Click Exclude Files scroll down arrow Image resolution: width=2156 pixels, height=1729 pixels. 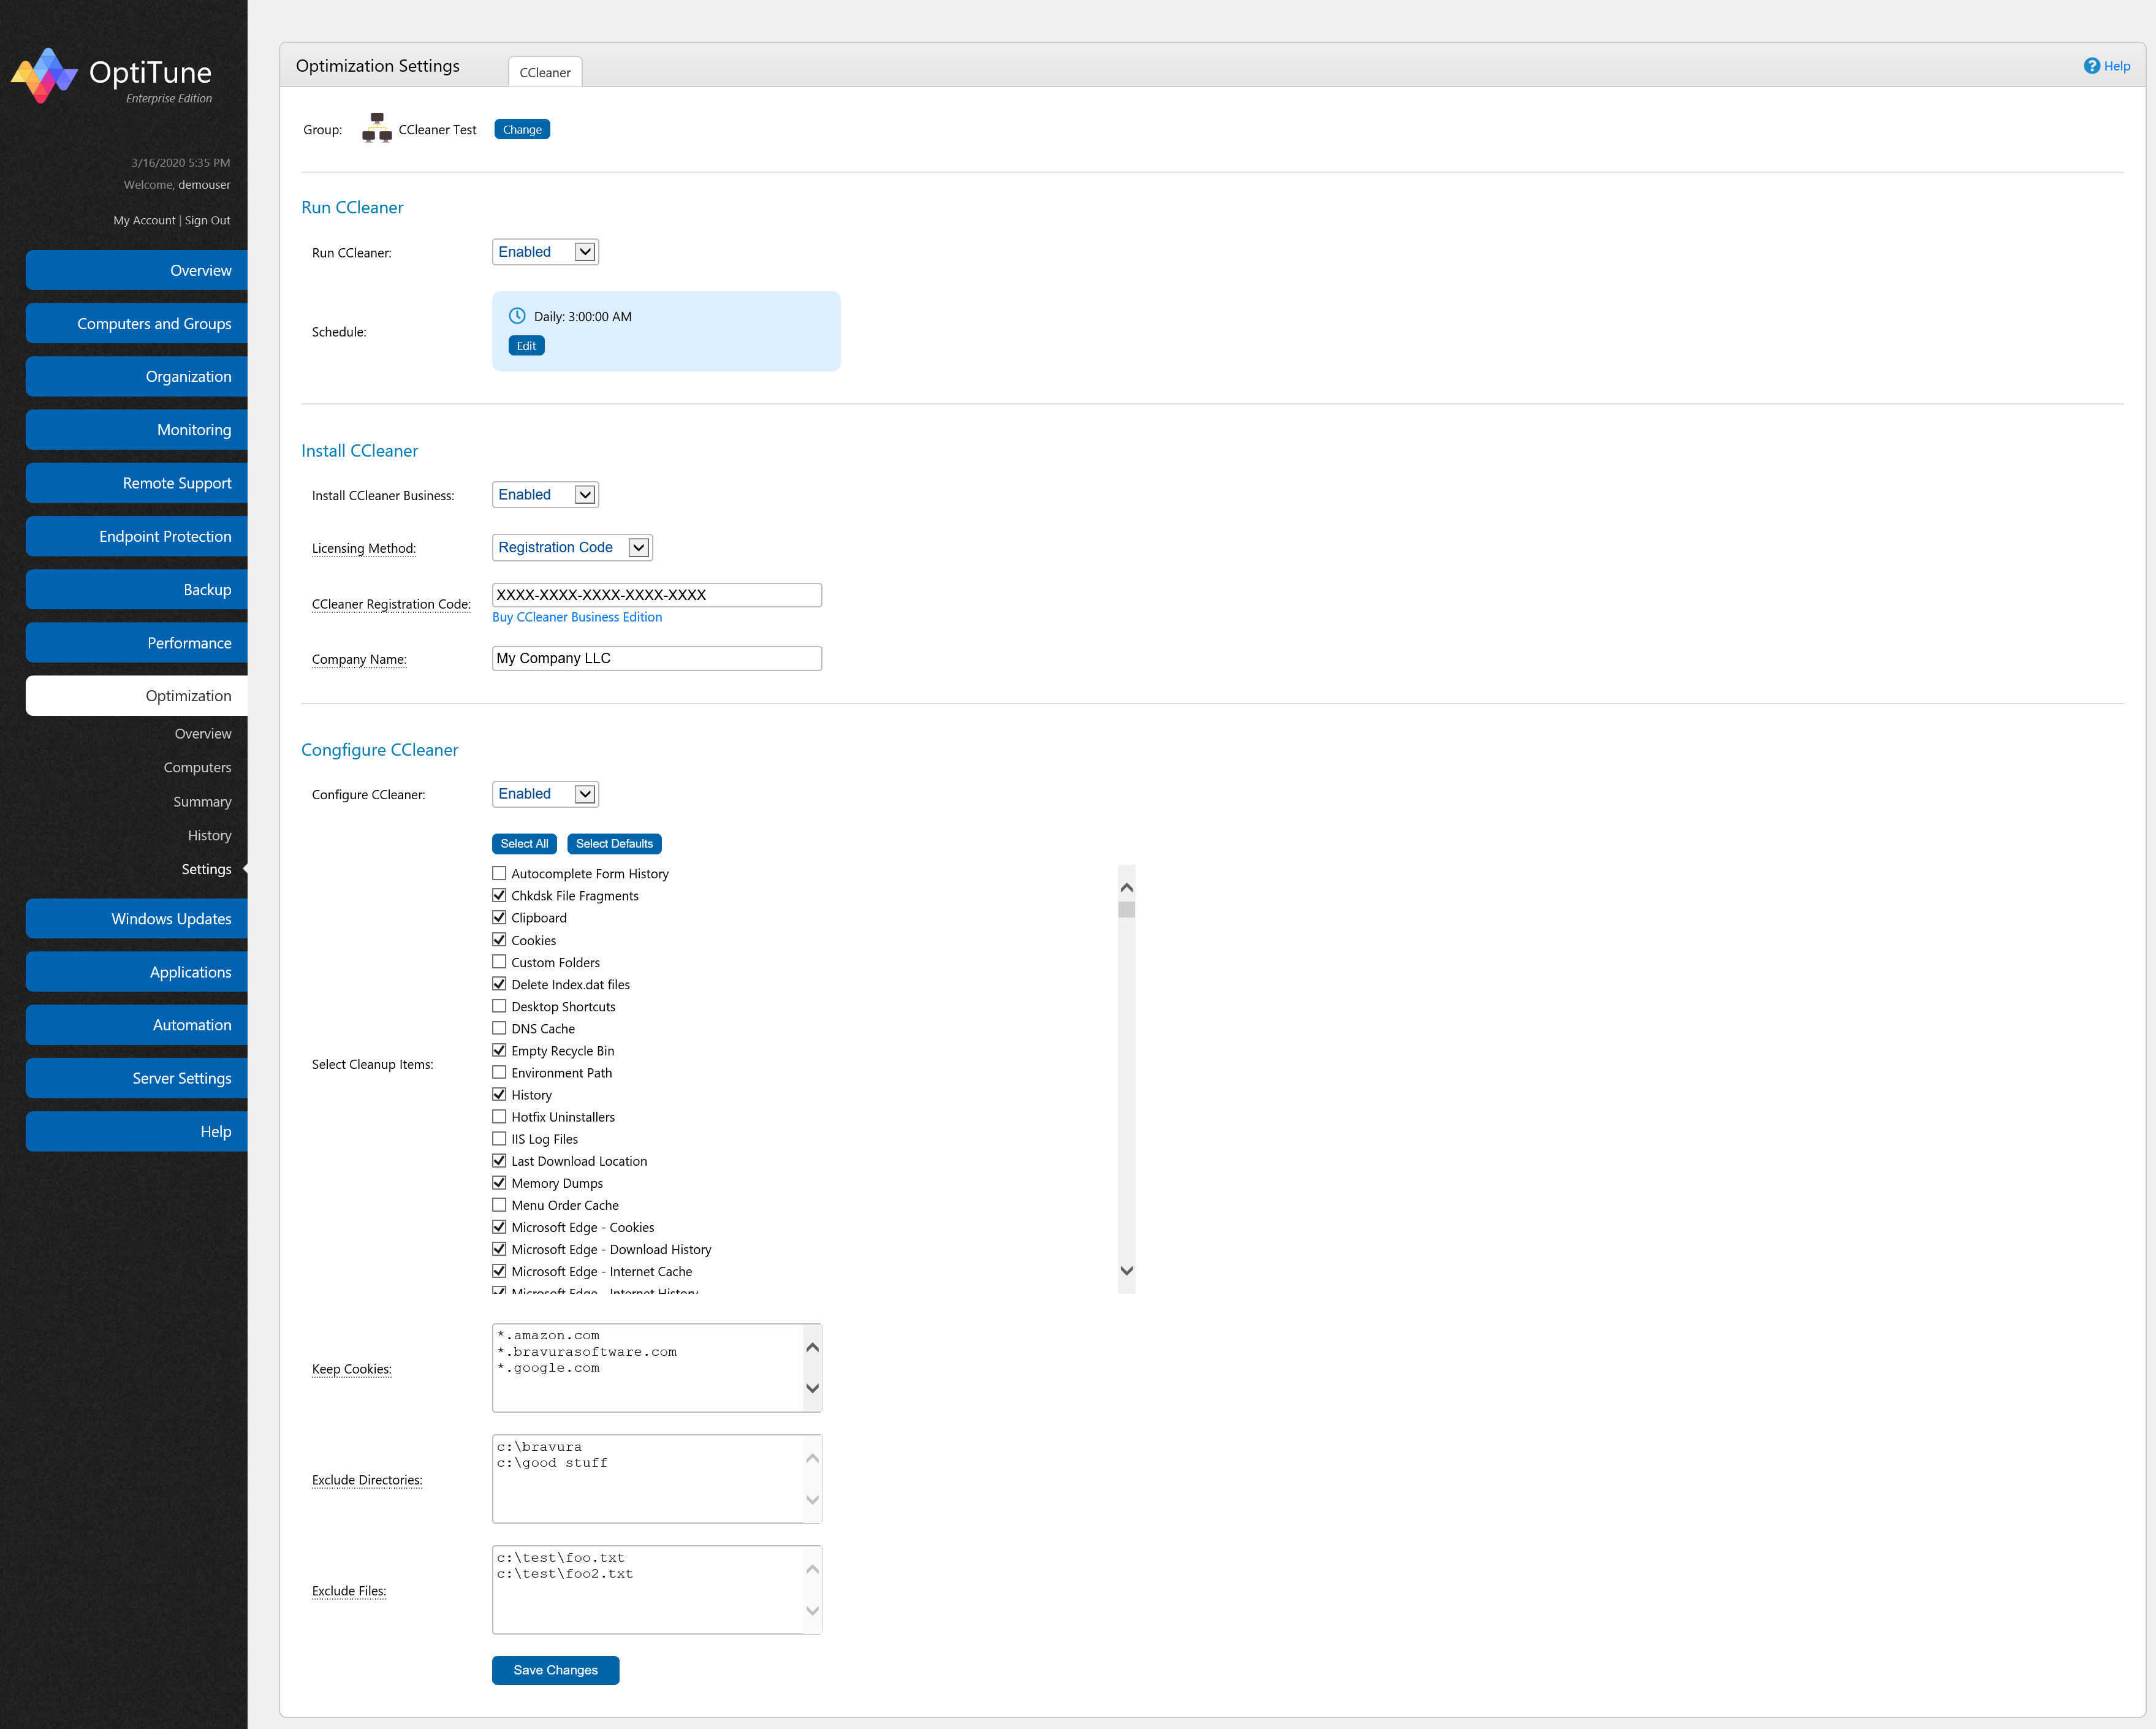(812, 1611)
